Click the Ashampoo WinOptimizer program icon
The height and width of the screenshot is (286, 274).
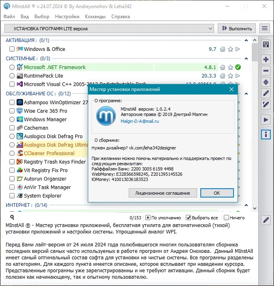[19, 102]
